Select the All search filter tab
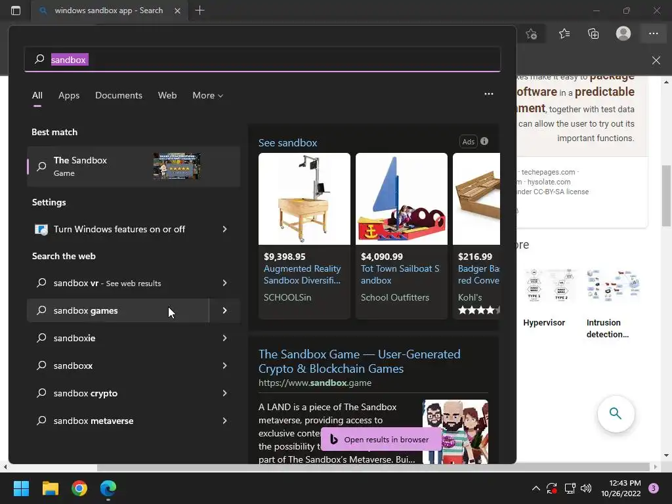Viewport: 672px width, 504px height. tap(37, 95)
